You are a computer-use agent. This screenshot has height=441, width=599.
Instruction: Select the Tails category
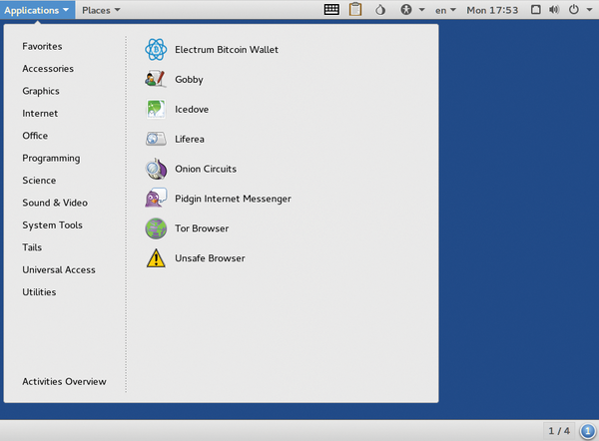(x=32, y=247)
